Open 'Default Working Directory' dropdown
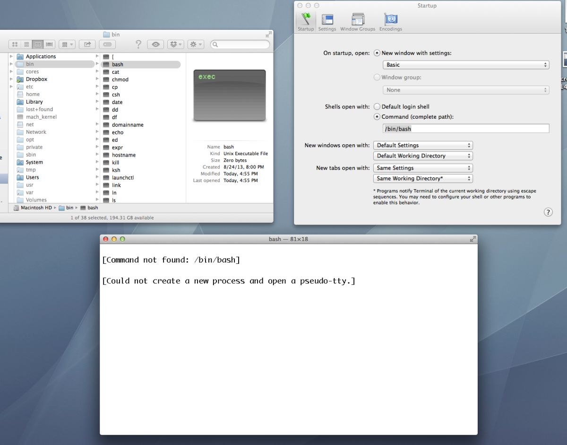 click(423, 156)
